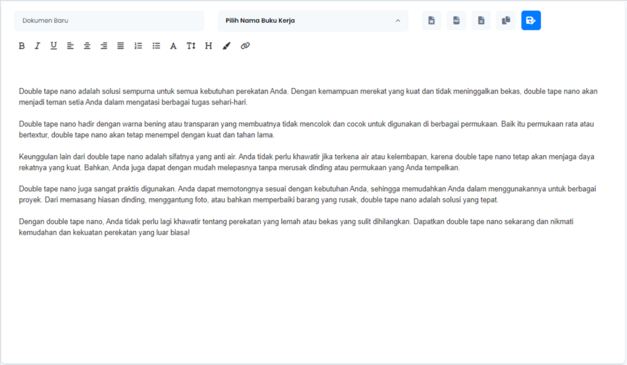
Task: Insert a numbered list
Action: click(x=139, y=46)
